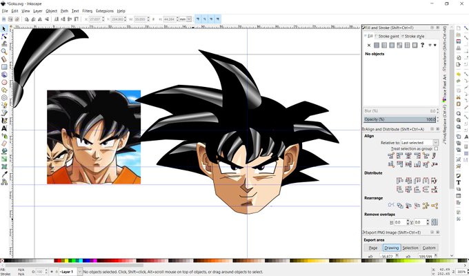Choose the Pattern fill icon
Screen dimensions: 469x276
click(407, 46)
